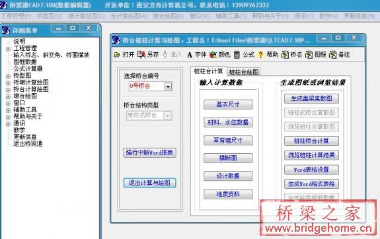Click the 退出计算与绘图 button
380x239 pixels.
[149, 183]
